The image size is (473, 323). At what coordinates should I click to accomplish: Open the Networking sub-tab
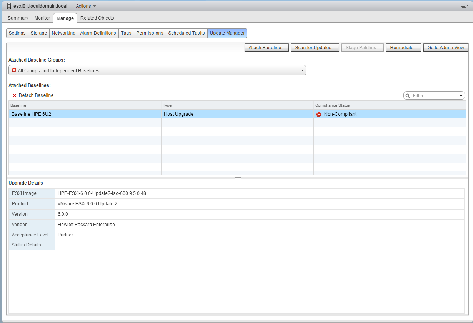[x=63, y=33]
